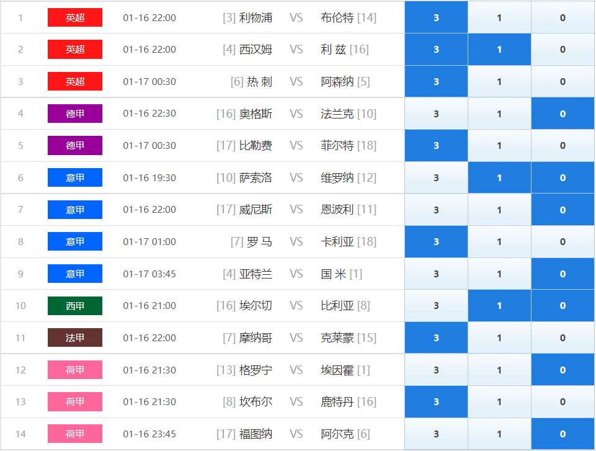Image resolution: width=596 pixels, height=451 pixels.
Task: Click the 法甲 league tag in row 11
Action: point(75,337)
